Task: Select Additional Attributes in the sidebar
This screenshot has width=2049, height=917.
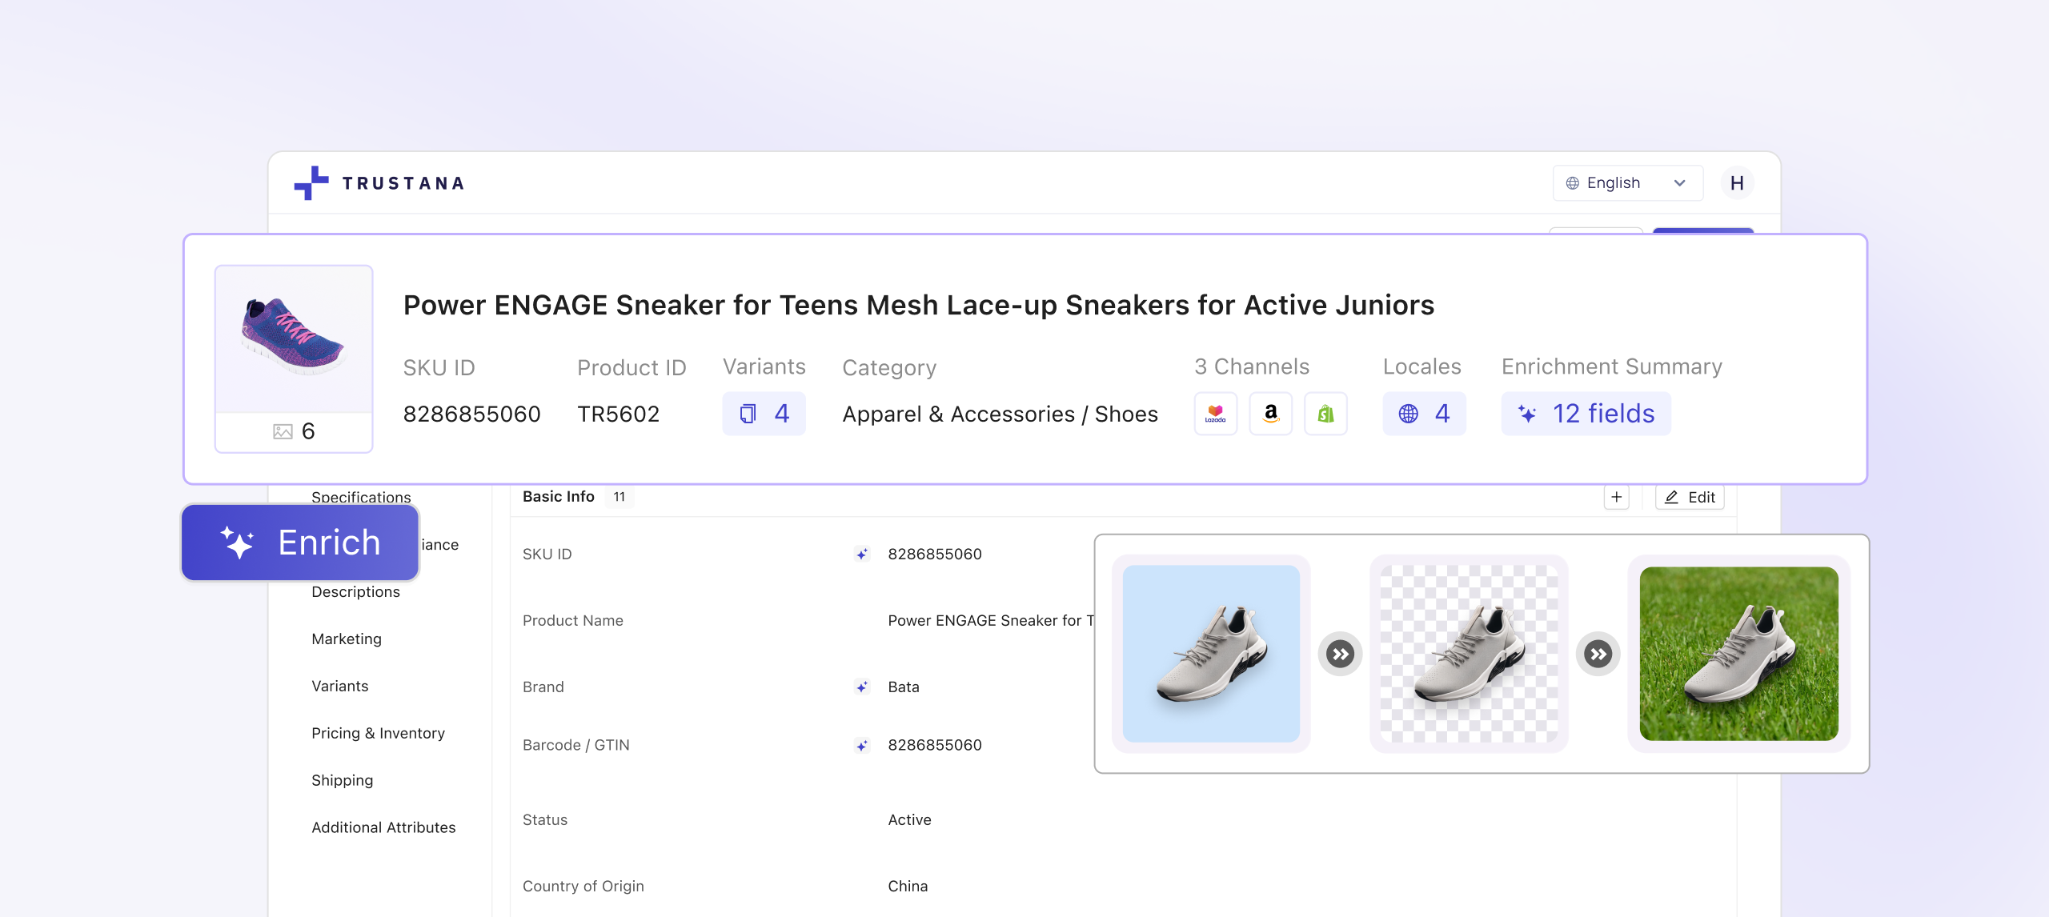Action: 384,827
